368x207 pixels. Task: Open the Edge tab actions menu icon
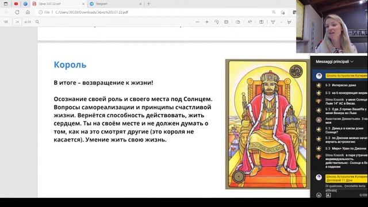click(x=6, y=4)
